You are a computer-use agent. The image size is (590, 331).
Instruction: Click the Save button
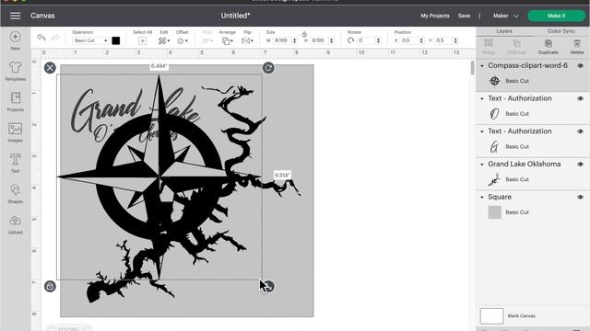[464, 16]
